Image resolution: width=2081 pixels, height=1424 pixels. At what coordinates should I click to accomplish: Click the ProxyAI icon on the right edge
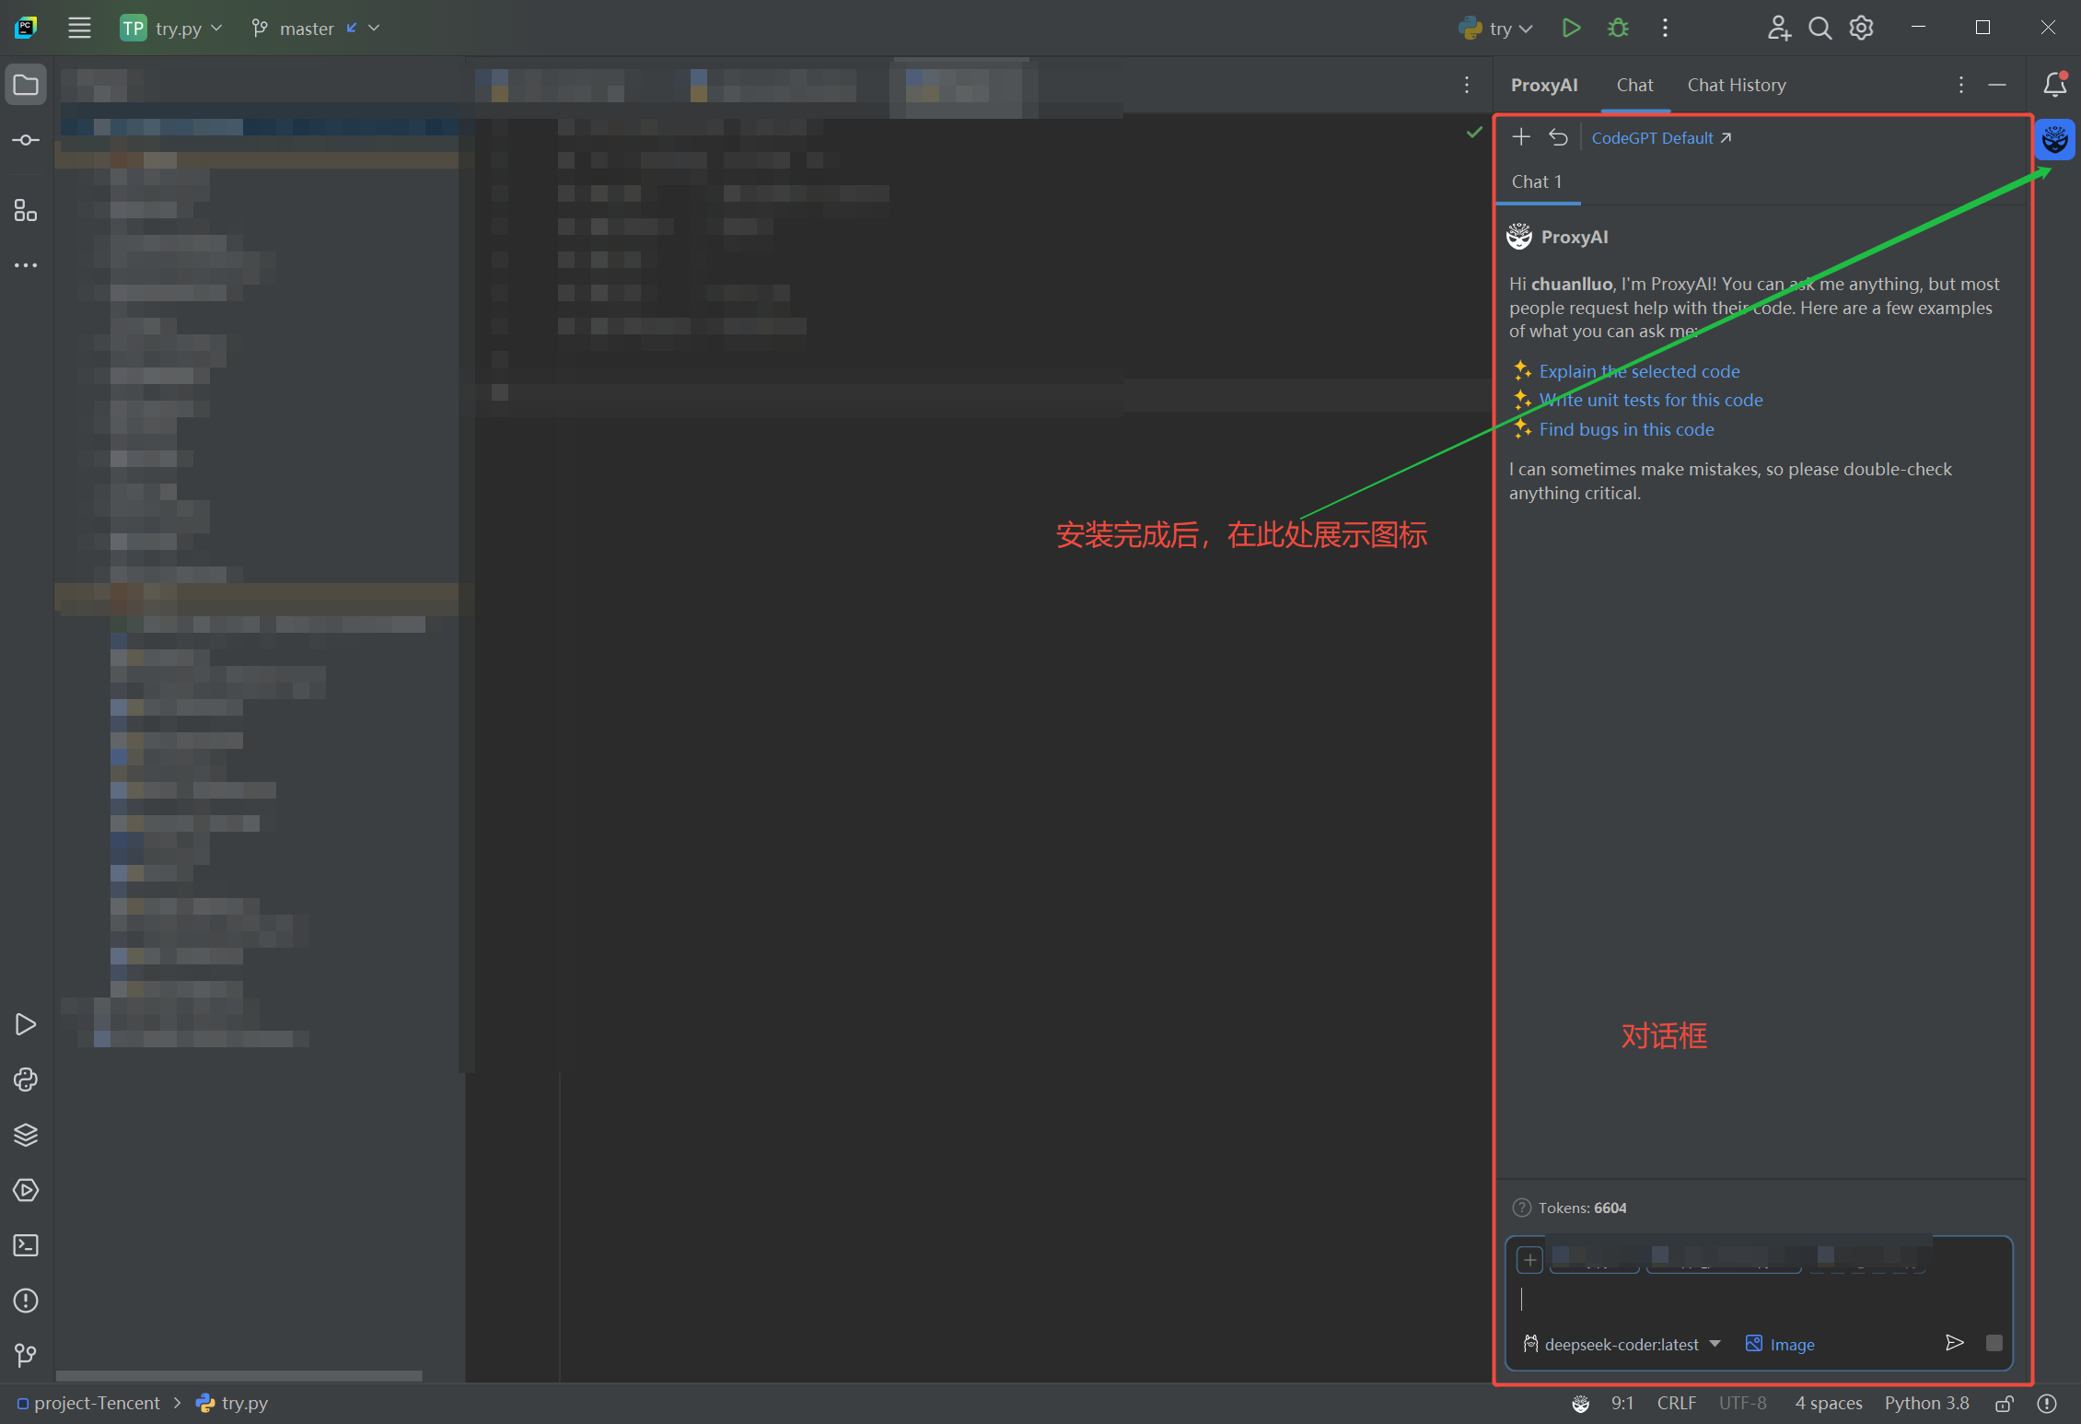[x=2055, y=140]
